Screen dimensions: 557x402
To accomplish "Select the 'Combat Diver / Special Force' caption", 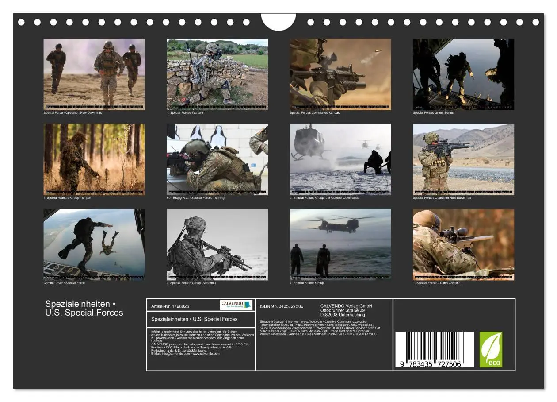I will click(x=64, y=283).
